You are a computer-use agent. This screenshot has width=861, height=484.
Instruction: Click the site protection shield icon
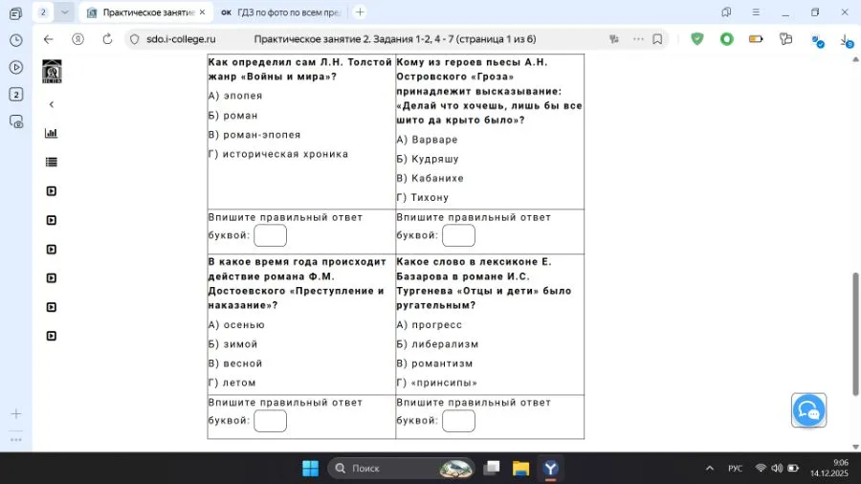(135, 39)
